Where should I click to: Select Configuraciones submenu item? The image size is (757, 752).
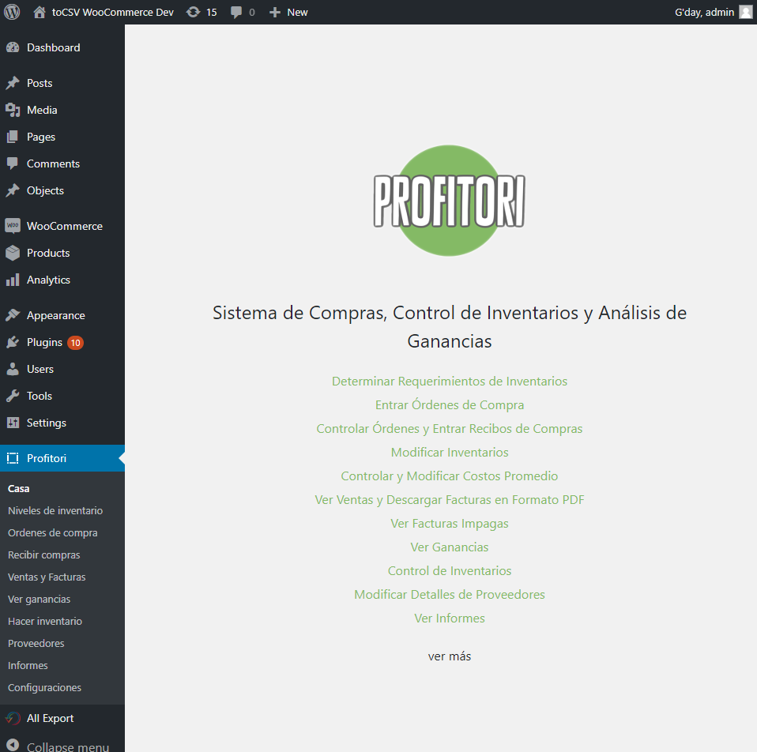point(44,687)
